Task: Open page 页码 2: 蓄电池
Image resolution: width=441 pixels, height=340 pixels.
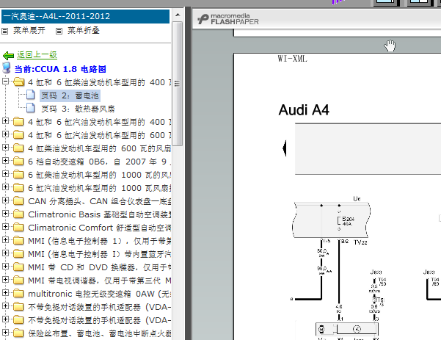Action: [x=70, y=95]
